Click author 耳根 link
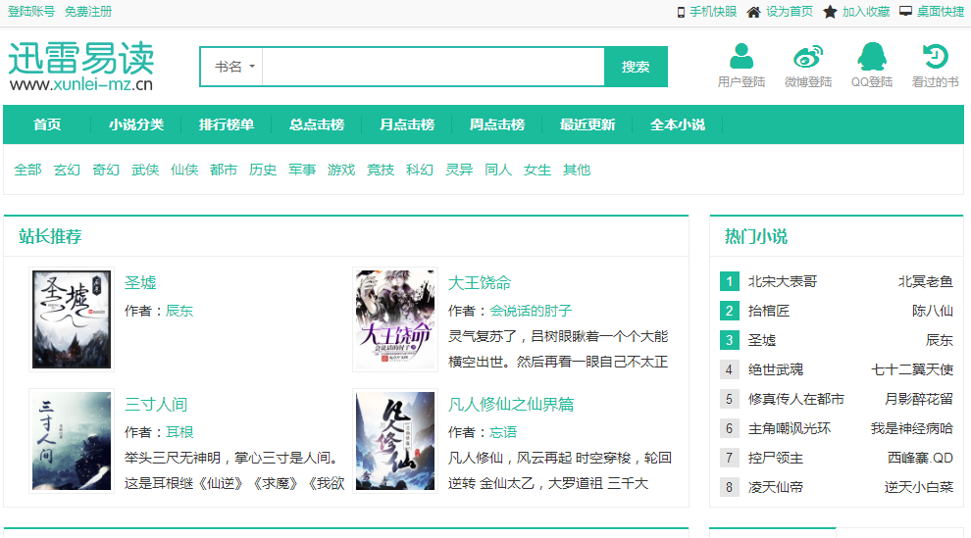Image resolution: width=971 pixels, height=538 pixels. [179, 432]
